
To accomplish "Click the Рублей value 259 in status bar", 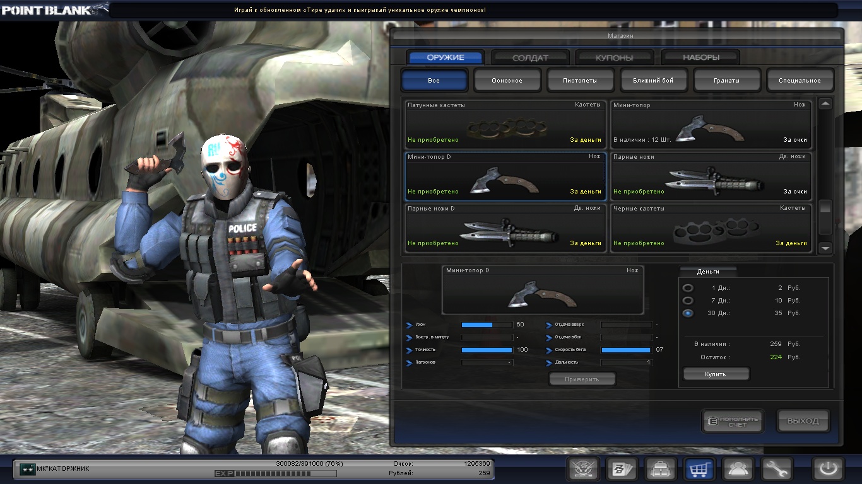I will (484, 473).
